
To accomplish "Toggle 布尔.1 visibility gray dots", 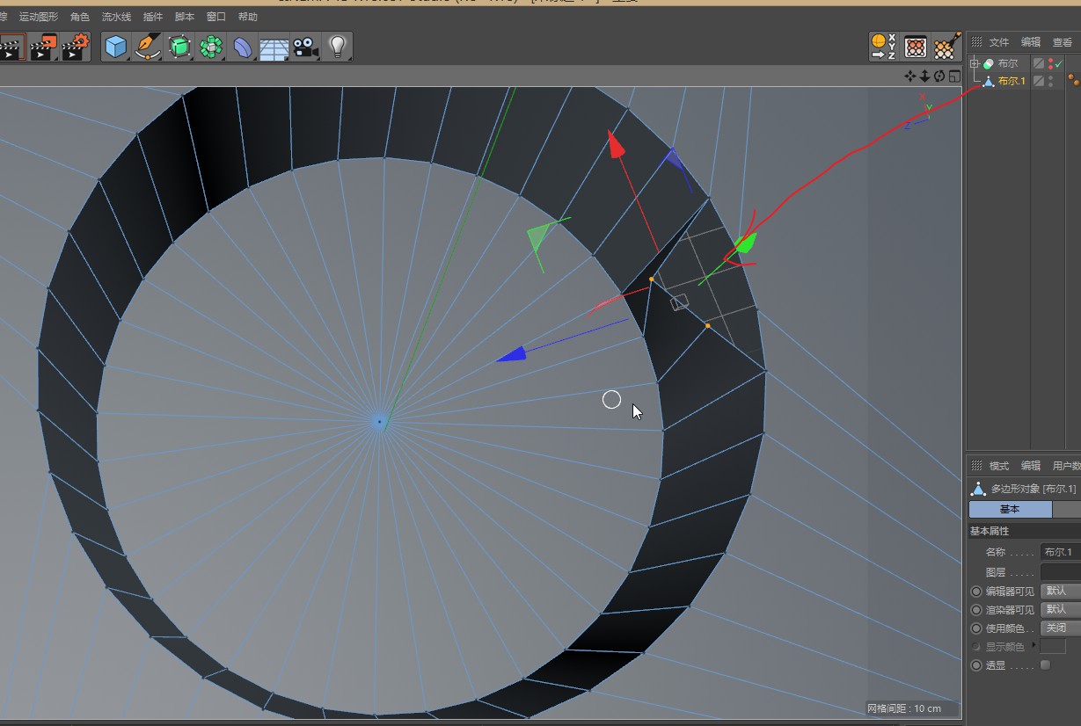I will click(x=1050, y=81).
